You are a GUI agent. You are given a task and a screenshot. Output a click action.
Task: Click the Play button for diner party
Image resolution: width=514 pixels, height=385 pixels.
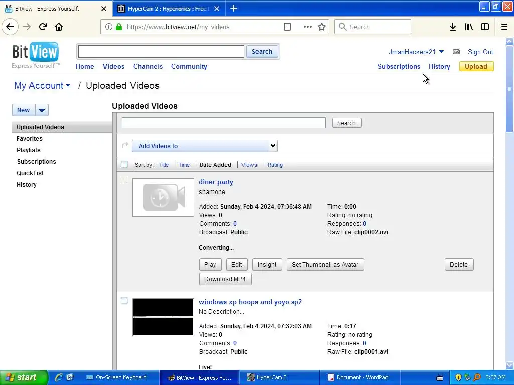pos(210,265)
